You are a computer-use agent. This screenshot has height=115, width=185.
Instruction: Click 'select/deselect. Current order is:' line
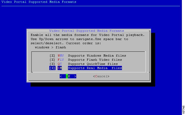point(66,43)
